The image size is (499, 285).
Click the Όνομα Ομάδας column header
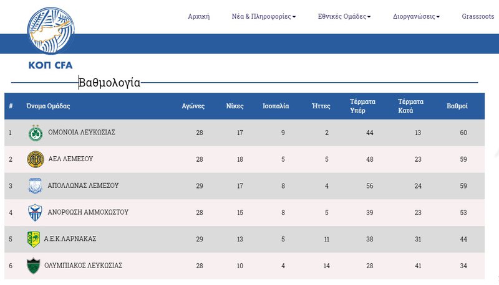click(x=48, y=106)
